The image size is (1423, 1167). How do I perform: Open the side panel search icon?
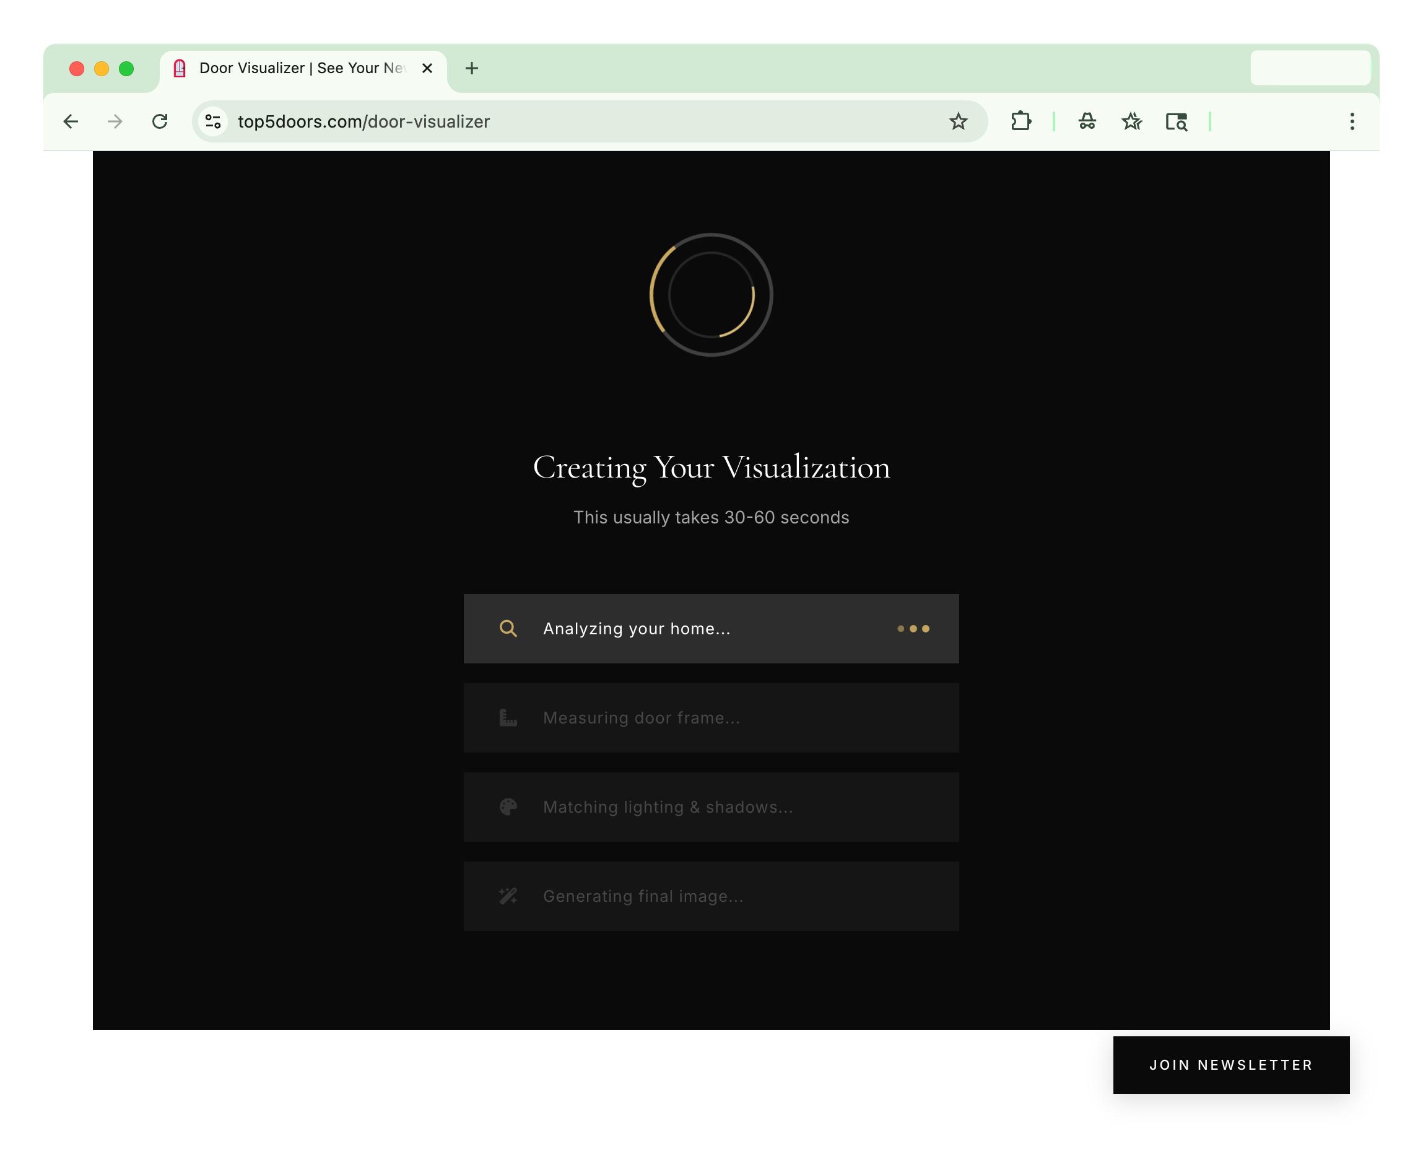[x=1177, y=121]
